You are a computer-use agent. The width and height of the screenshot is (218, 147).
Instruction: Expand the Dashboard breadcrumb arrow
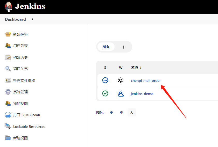(x=33, y=19)
